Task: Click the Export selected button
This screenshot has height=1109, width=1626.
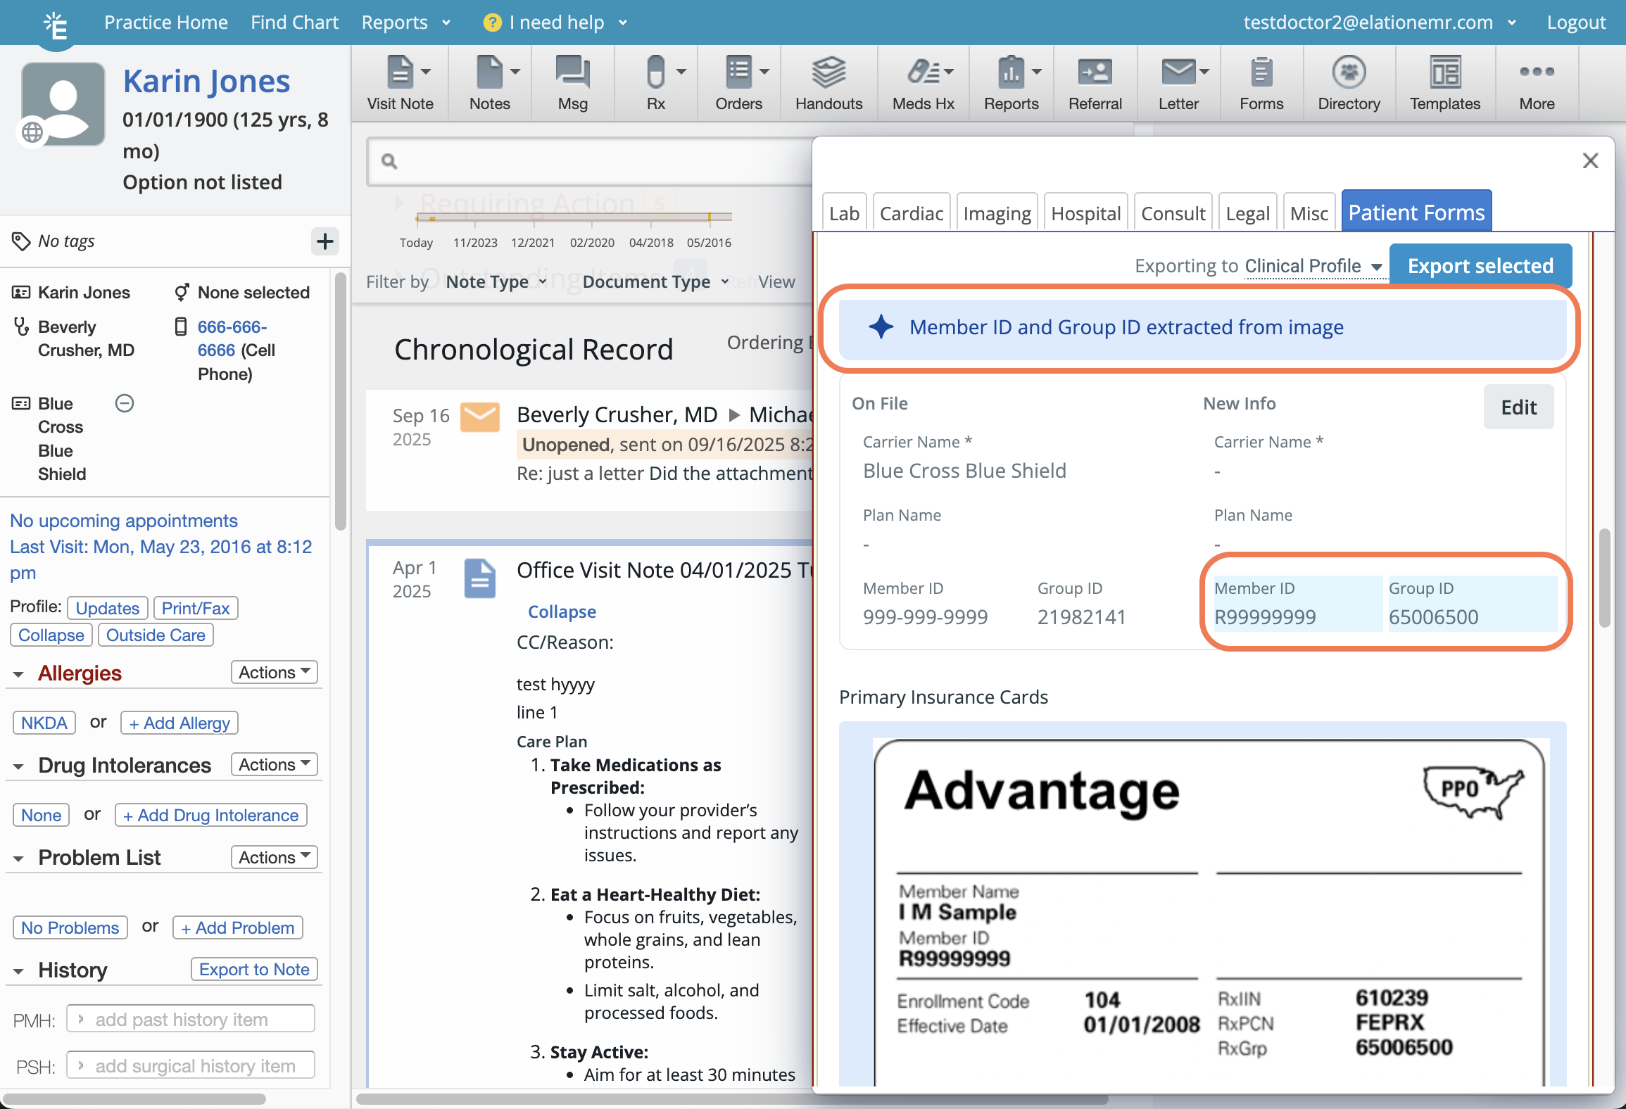Action: (x=1480, y=266)
